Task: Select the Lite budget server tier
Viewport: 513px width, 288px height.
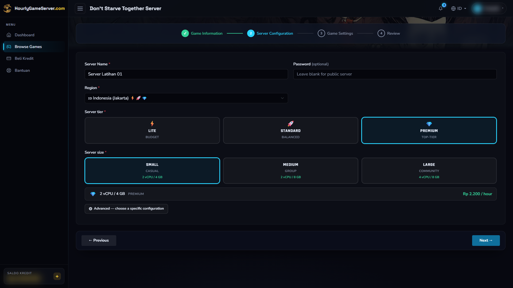Action: [152, 130]
